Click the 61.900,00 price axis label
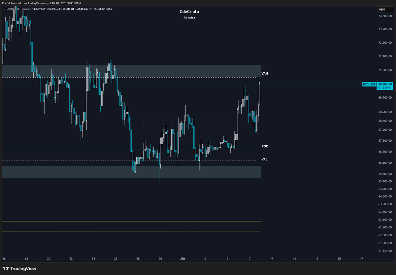Screen dimensions: 396x275 (x=385, y=243)
